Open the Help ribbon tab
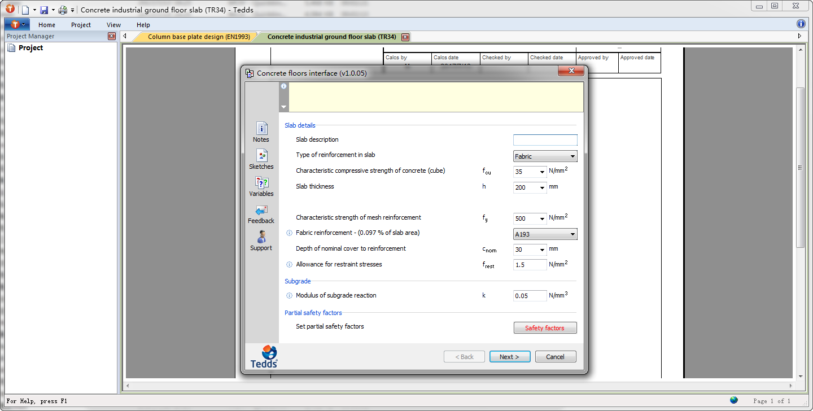Viewport: 813px width, 411px height. click(143, 25)
